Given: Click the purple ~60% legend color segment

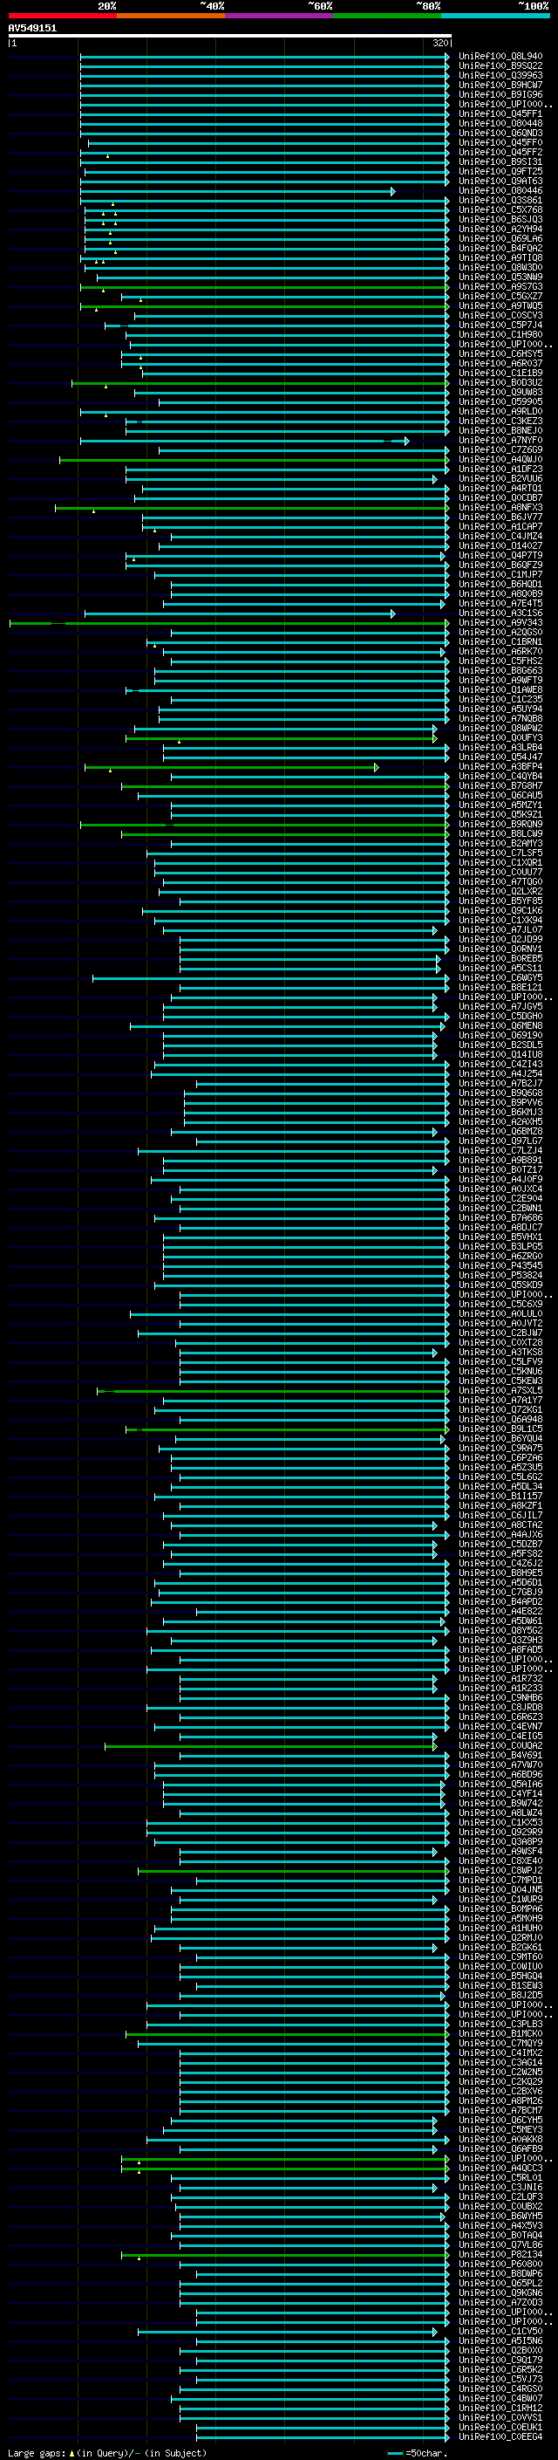Looking at the screenshot, I should 280,16.
